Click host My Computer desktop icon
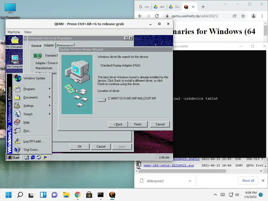This screenshot has height=201, width=268. tap(10, 11)
